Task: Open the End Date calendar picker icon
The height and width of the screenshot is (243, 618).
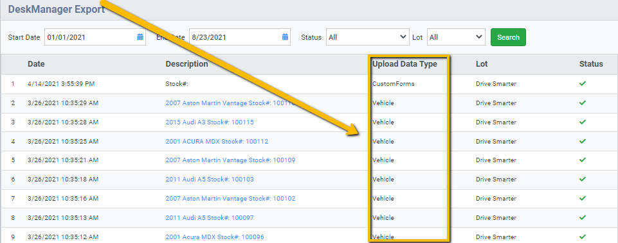Action: point(285,37)
